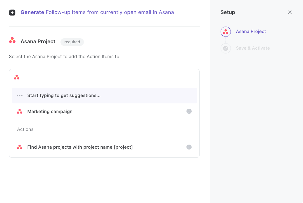Screen dimensions: 303x203
Task: Select Find Asana projects with project name action
Action: 104,147
